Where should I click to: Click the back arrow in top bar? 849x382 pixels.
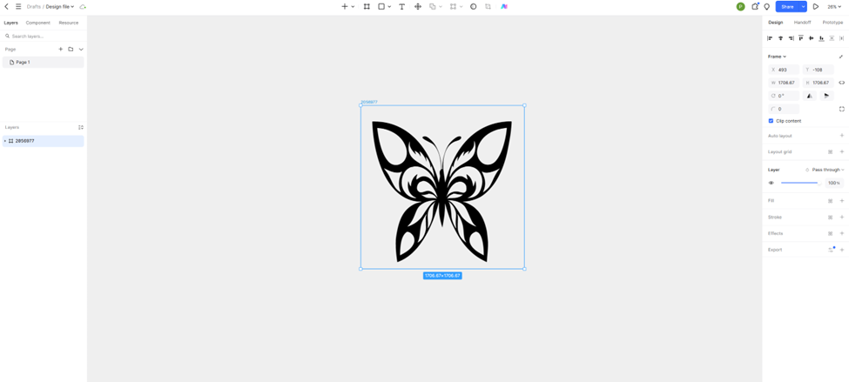(6, 6)
